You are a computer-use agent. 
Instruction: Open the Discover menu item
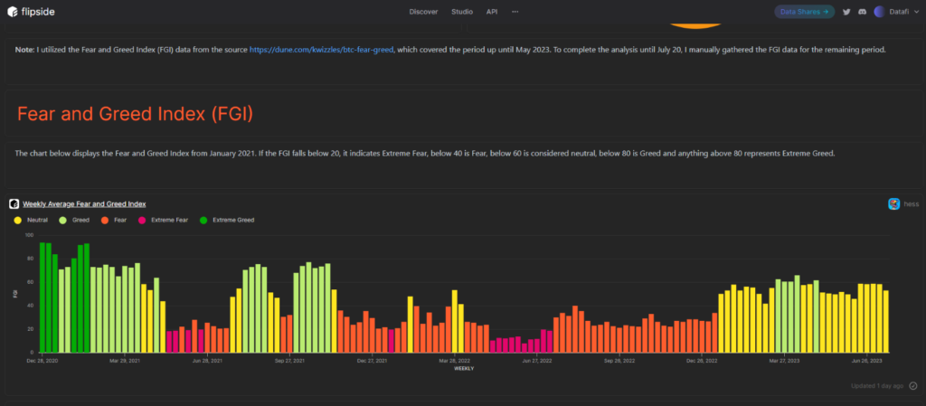(423, 12)
